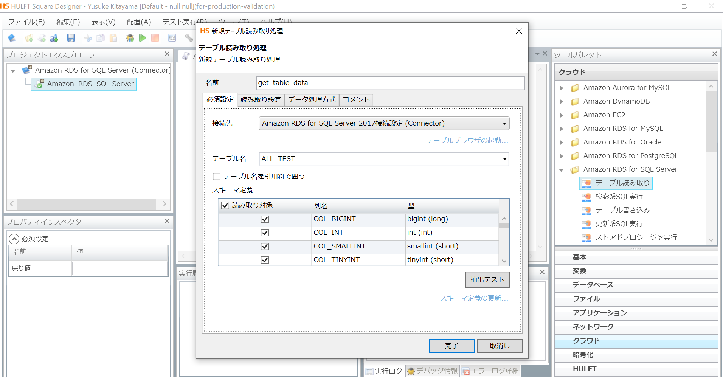Click the 完了 button
Screen dimensions: 723x377
tap(451, 346)
